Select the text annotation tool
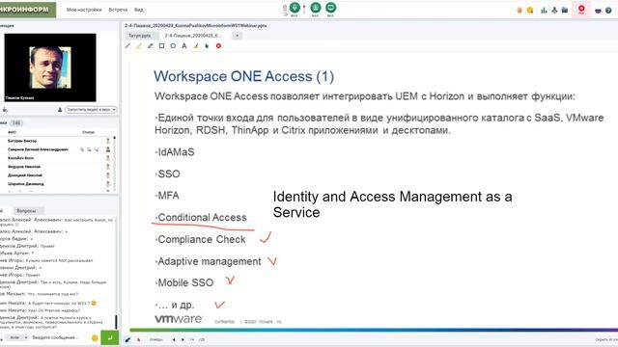Image resolution: width=618 pixels, height=347 pixels. [184, 46]
